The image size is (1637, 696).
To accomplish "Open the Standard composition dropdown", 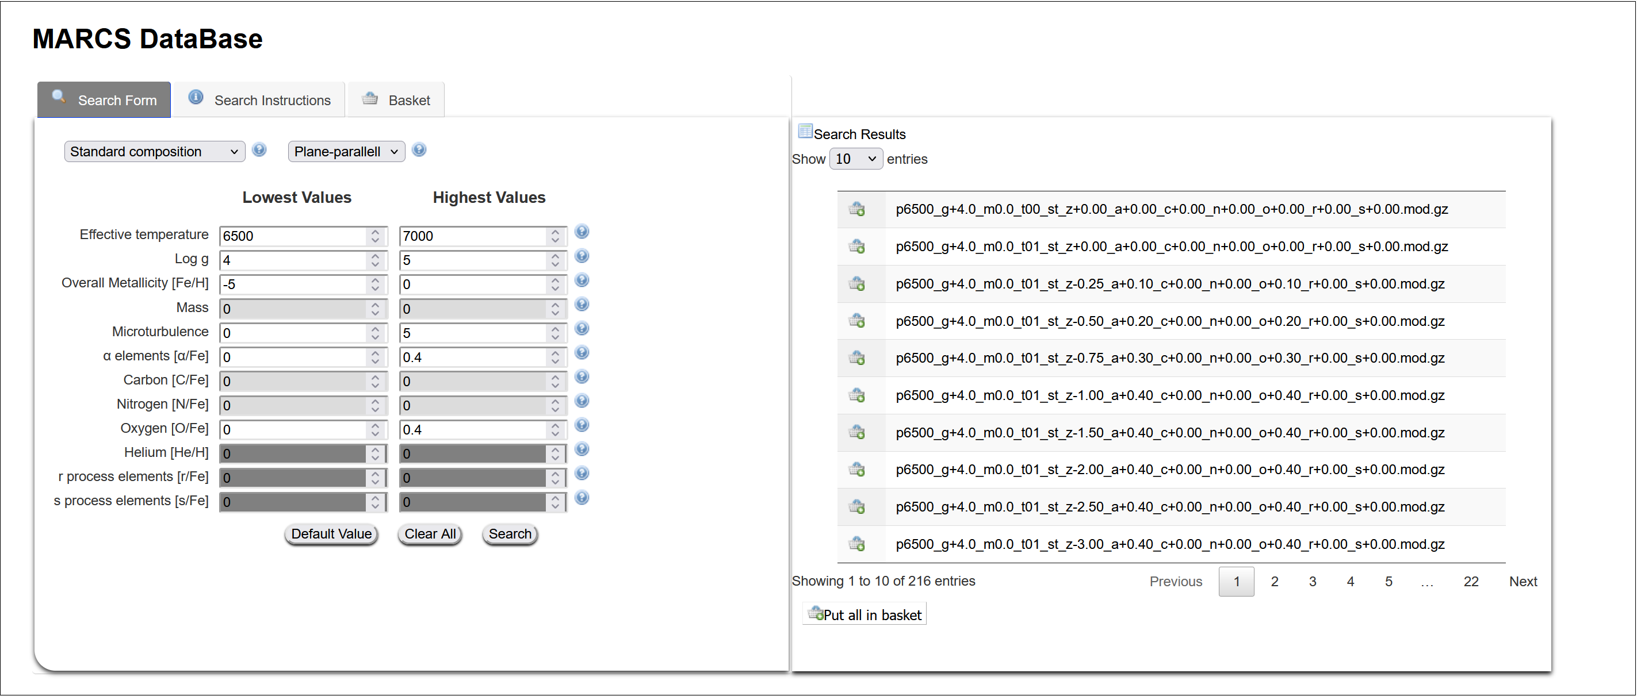I will tap(154, 152).
